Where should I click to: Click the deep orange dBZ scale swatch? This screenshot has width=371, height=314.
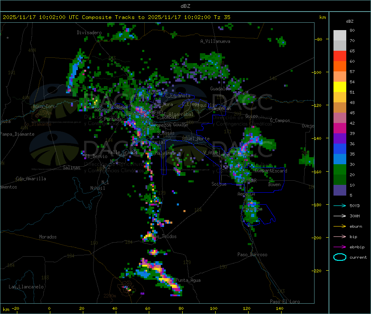(340, 66)
